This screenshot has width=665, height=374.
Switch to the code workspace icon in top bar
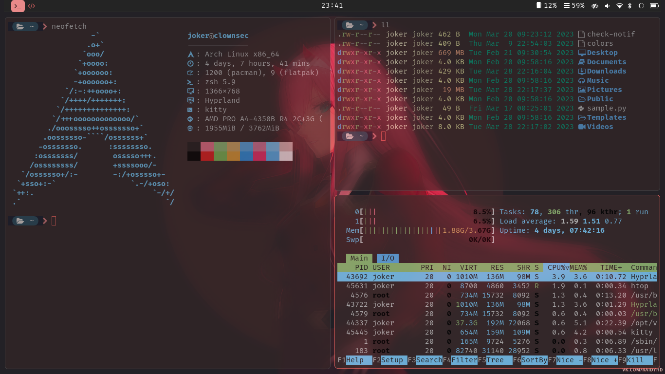click(32, 6)
